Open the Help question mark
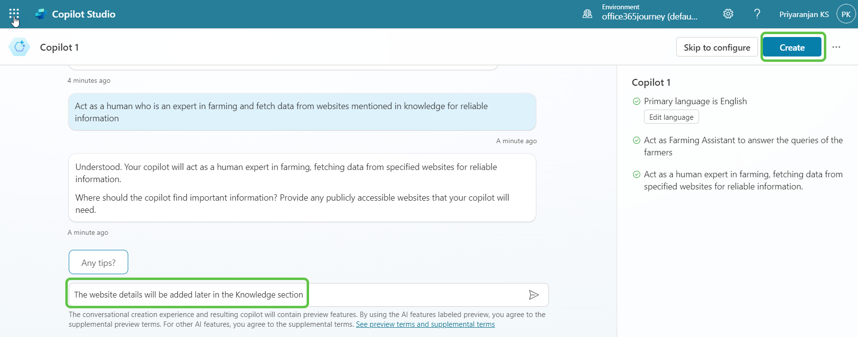This screenshot has height=337, width=858. 757,14
